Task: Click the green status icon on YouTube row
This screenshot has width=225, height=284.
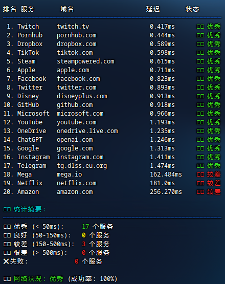Action: tap(200, 122)
